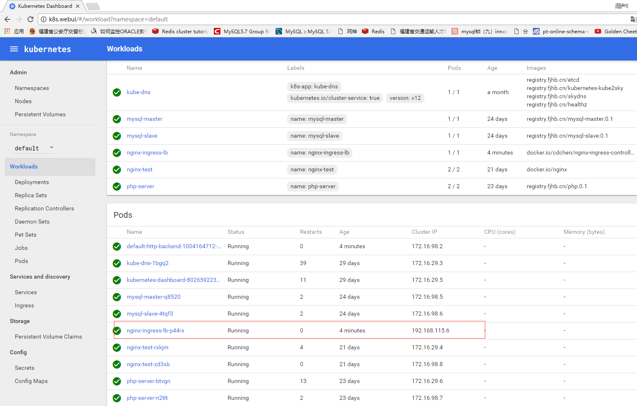Click the status icon of pod default-http-backend
The width and height of the screenshot is (637, 406).
pyautogui.click(x=117, y=247)
